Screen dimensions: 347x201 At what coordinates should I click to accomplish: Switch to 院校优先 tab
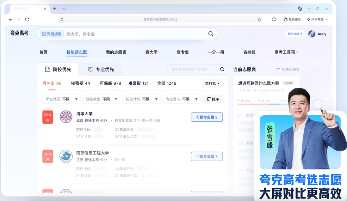point(58,69)
